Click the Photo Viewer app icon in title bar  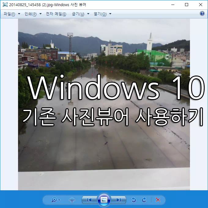(5, 5)
